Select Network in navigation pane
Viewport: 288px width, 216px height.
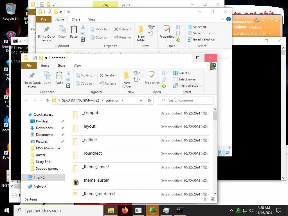40,186
